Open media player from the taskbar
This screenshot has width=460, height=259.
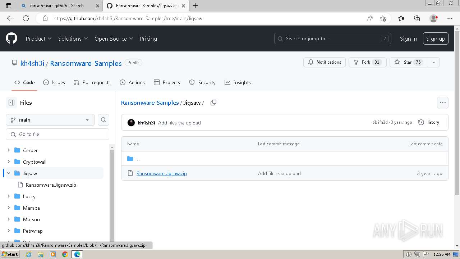(x=53, y=254)
